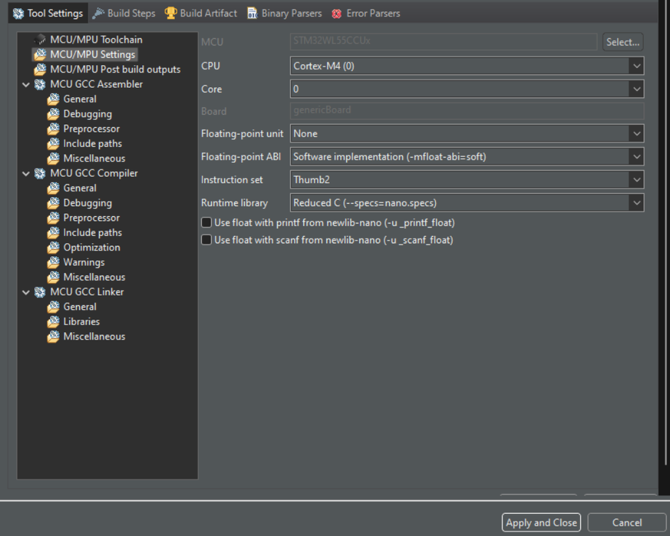Select the MCU/MPU Toolchain label

coord(96,40)
